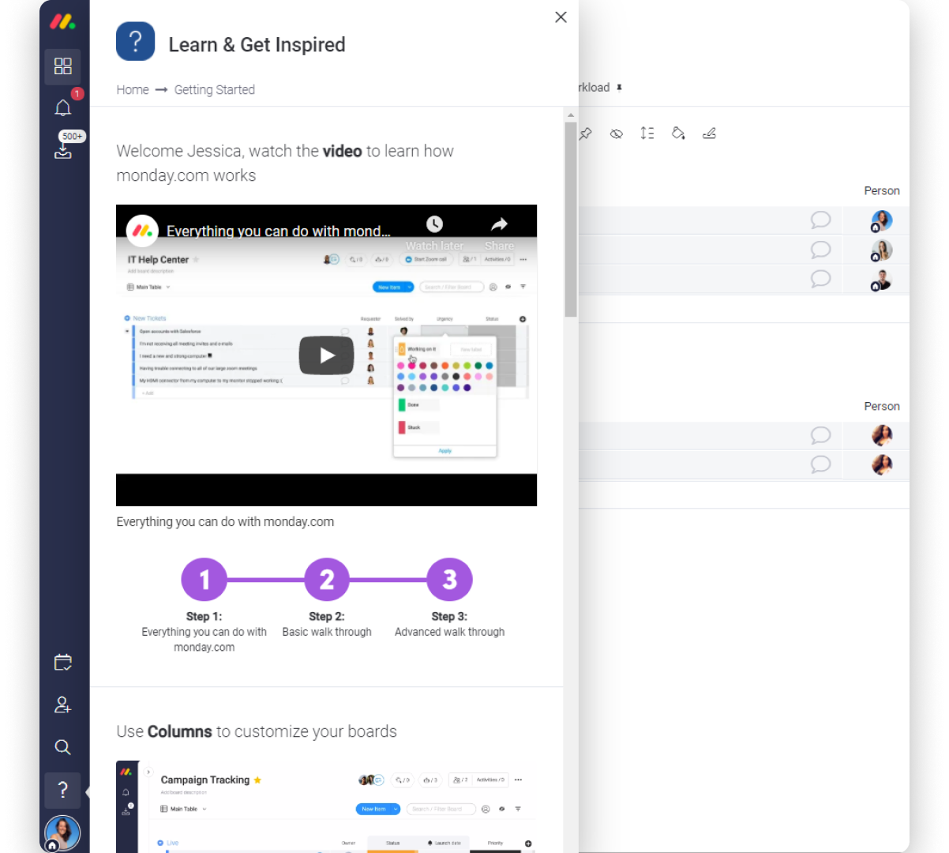
Task: Click the 'Basic walk through' label
Action: 327,632
